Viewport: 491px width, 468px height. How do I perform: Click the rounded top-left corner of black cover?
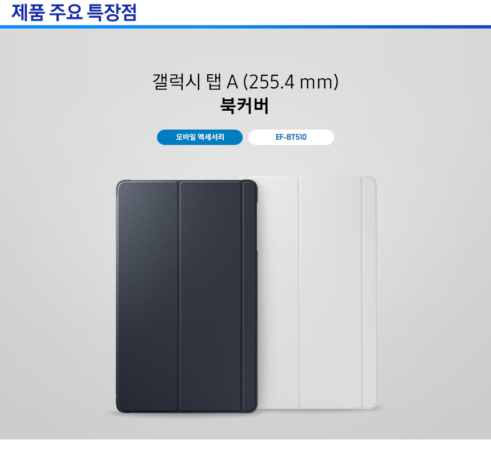click(120, 185)
